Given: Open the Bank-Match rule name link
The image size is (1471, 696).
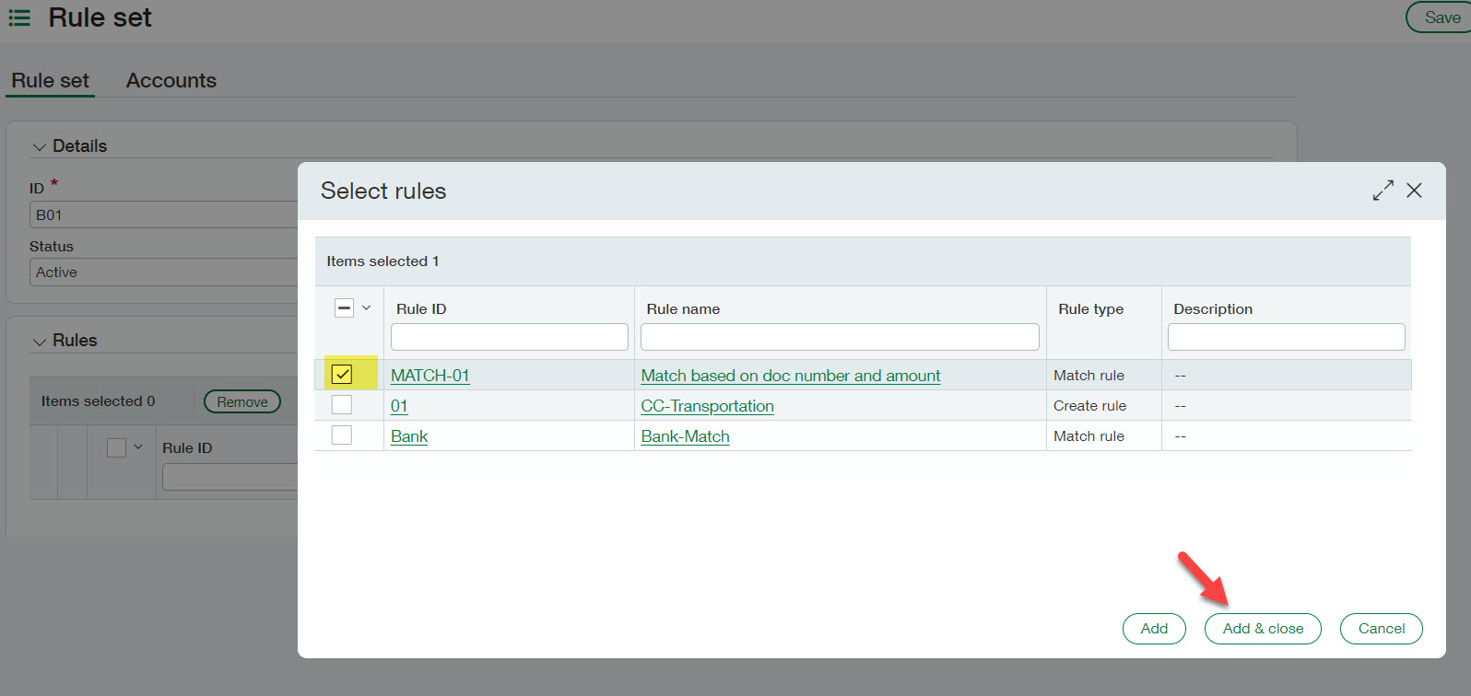Looking at the screenshot, I should click(685, 436).
